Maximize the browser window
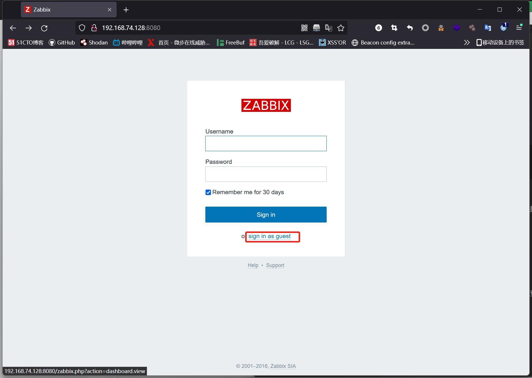 (500, 10)
